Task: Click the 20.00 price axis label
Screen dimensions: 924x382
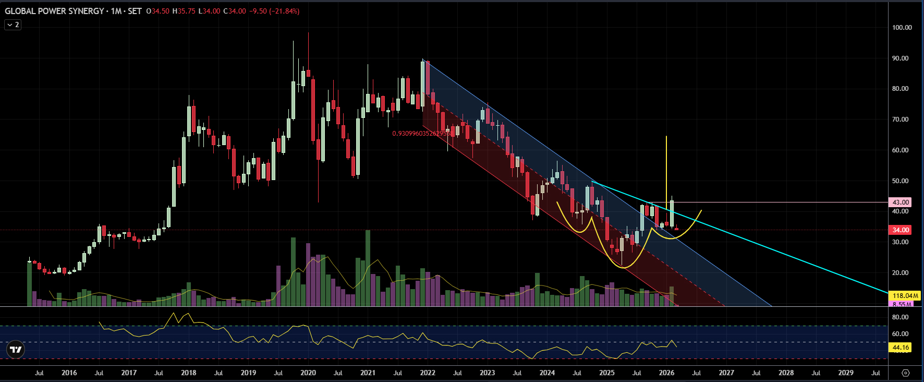Action: (x=901, y=273)
